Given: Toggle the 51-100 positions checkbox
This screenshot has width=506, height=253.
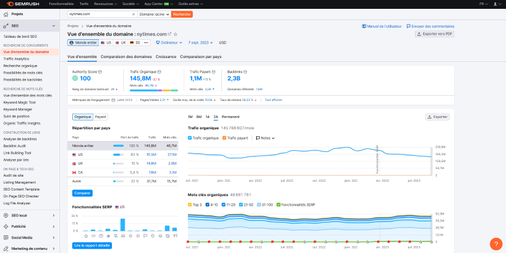Looking at the screenshot, I should coord(259,204).
